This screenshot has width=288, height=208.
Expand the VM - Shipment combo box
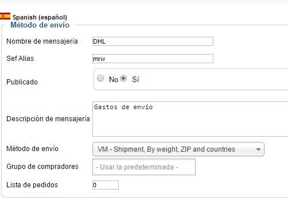pyautogui.click(x=178, y=149)
